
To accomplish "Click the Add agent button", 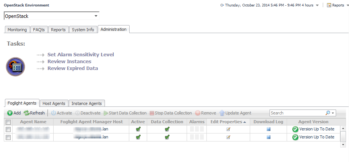I will point(14,113).
